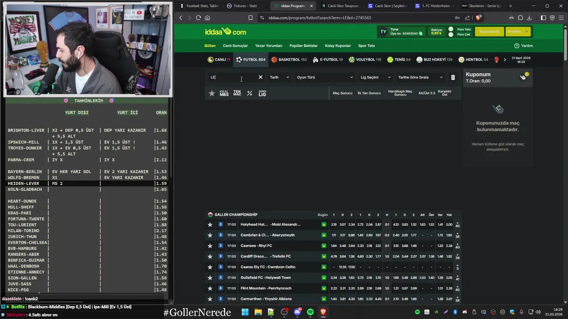This screenshot has width=568, height=319.
Task: Open the Tarihe Göre Sırala sort dropdown
Action: click(420, 77)
